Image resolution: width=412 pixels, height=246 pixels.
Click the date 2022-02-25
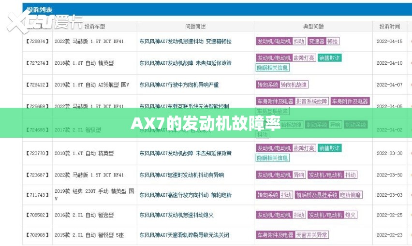(x=389, y=215)
